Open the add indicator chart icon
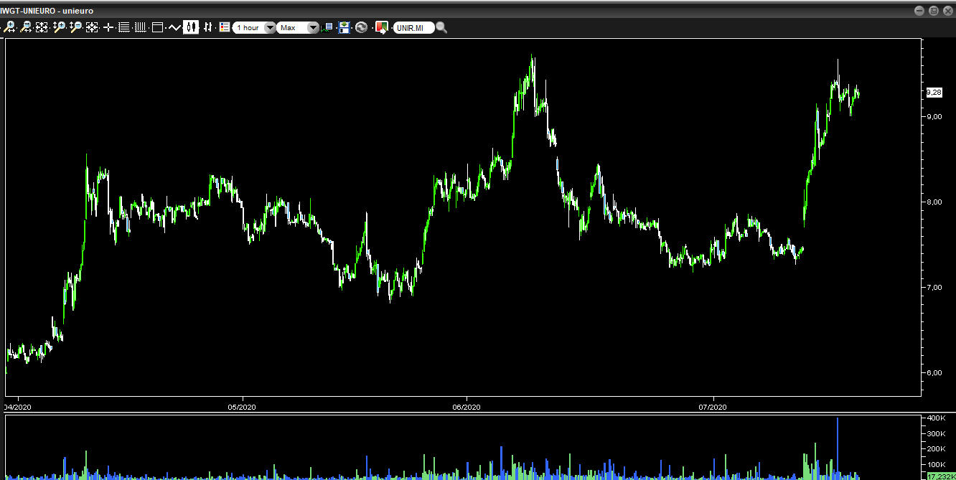The image size is (956, 480). [x=328, y=27]
